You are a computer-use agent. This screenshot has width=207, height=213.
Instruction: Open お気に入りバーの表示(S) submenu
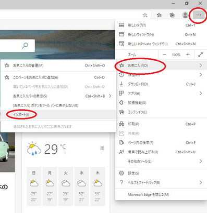click(58, 96)
